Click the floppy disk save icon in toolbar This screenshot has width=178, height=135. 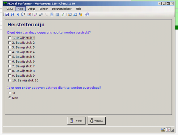coord(7,15)
